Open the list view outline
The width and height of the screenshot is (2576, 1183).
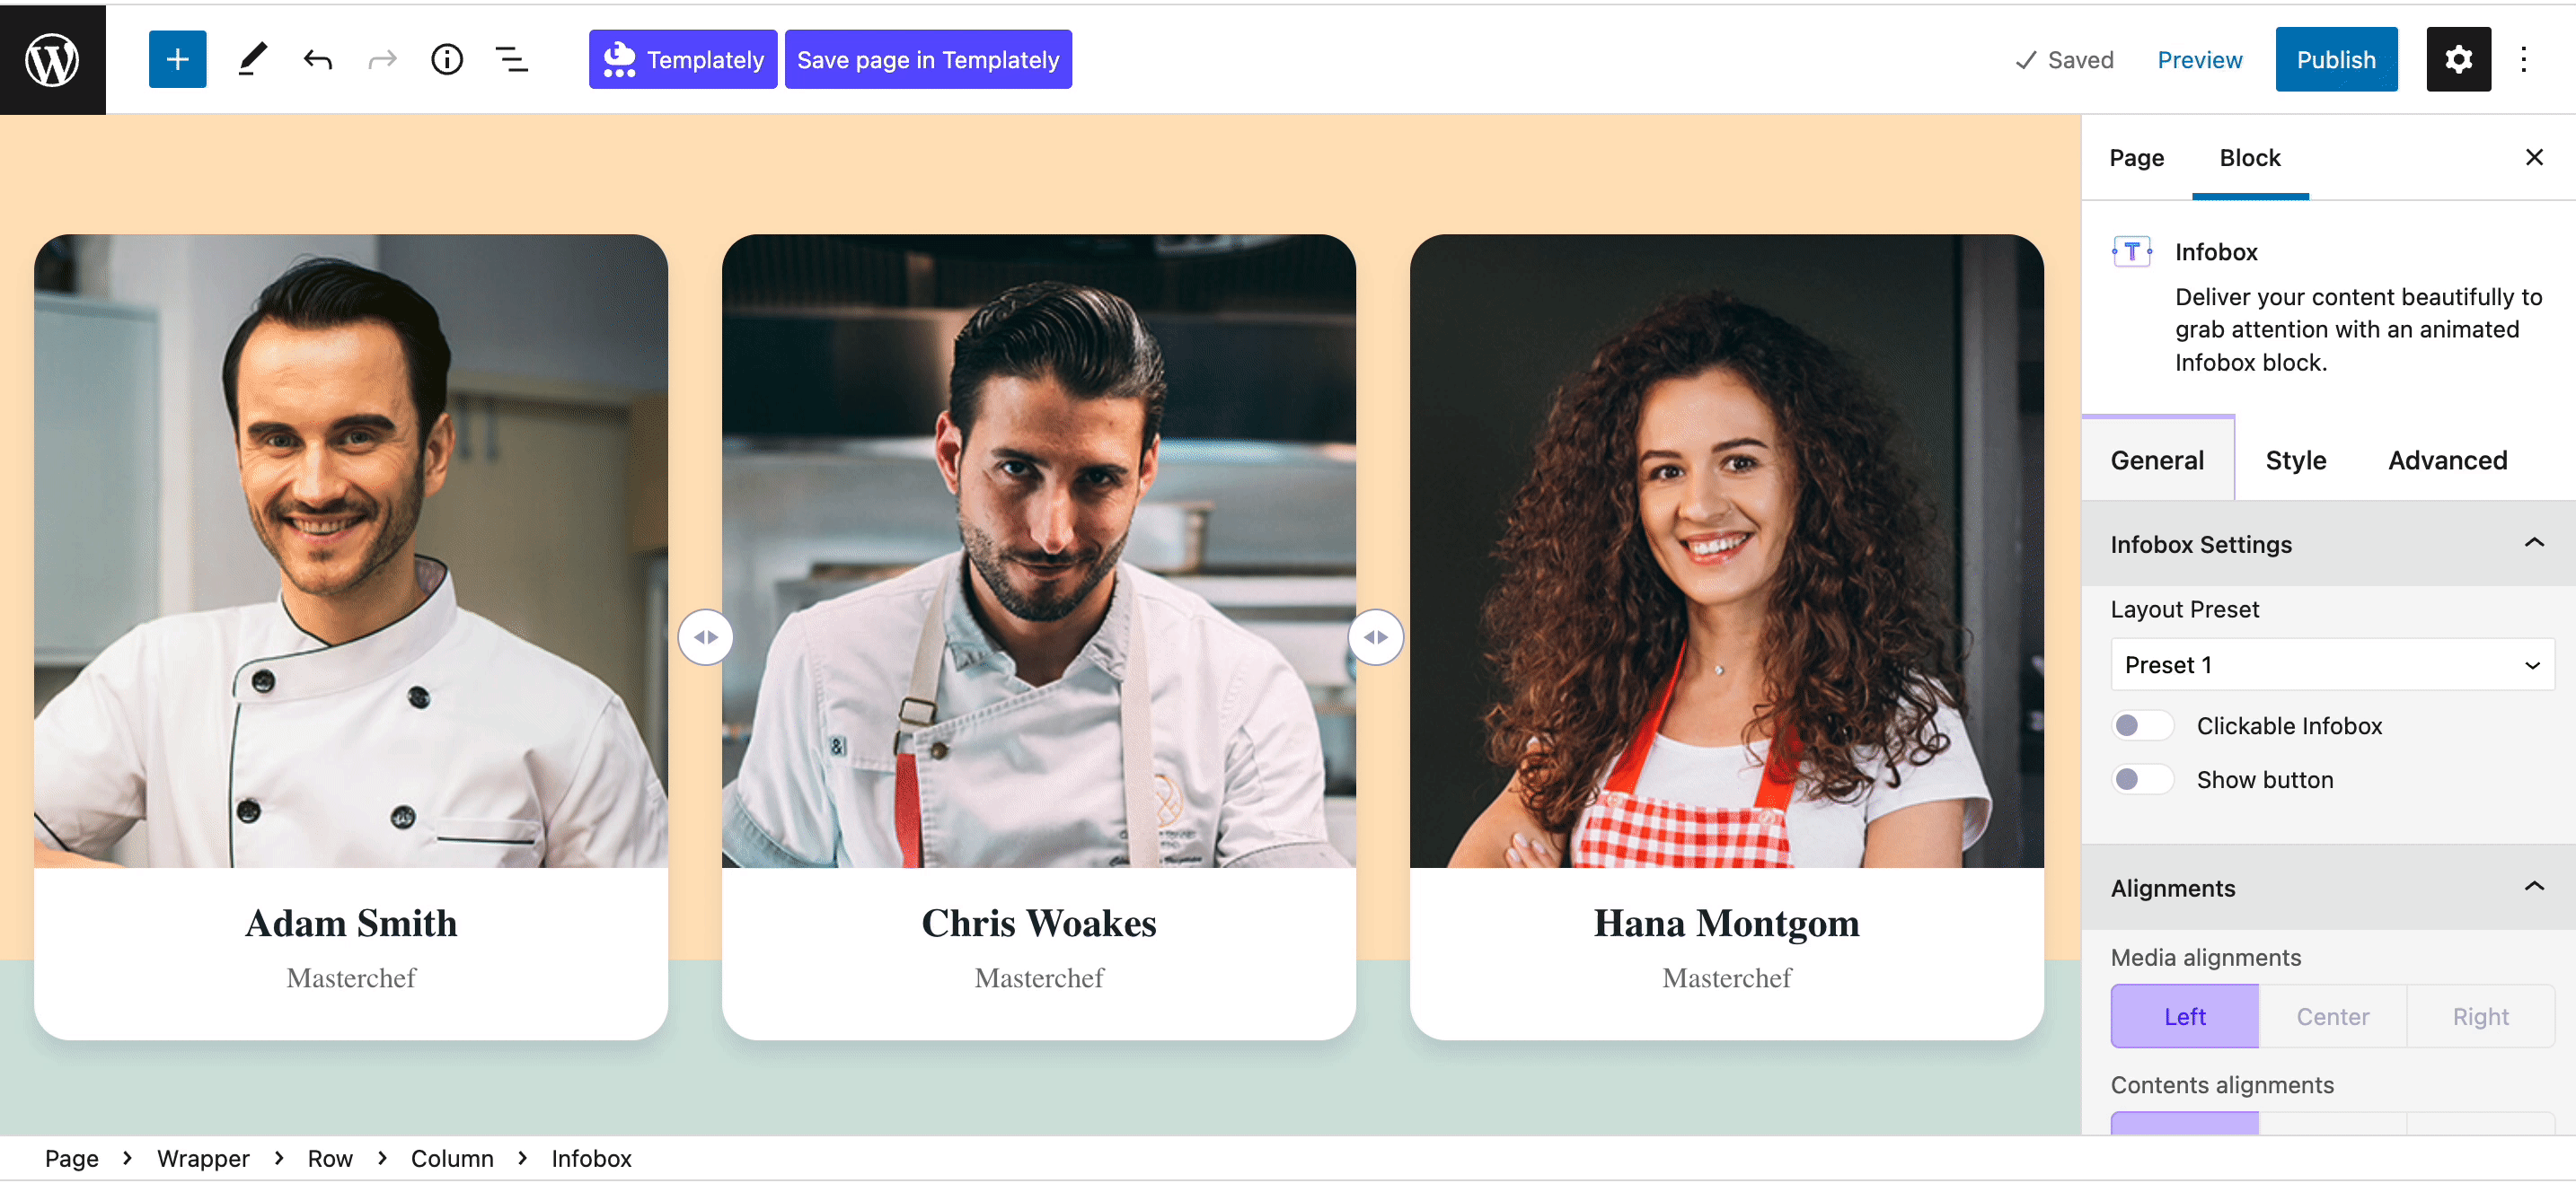[512, 59]
